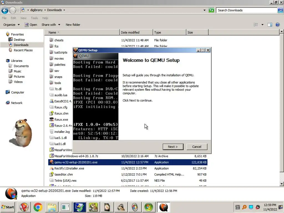The height and width of the screenshot is (213, 284).
Task: Open the Music library
Action: tap(17, 71)
